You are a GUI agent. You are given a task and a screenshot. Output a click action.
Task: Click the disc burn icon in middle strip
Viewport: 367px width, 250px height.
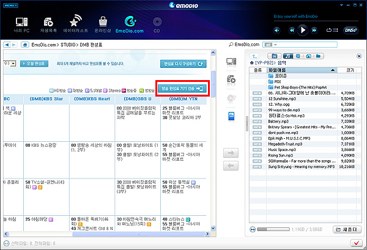point(231,98)
